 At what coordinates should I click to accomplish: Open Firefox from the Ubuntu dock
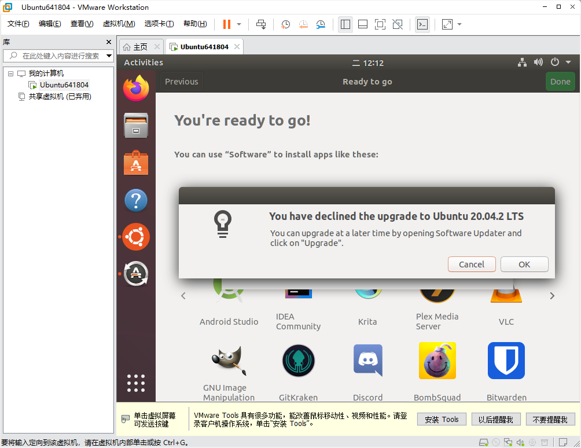(x=135, y=89)
